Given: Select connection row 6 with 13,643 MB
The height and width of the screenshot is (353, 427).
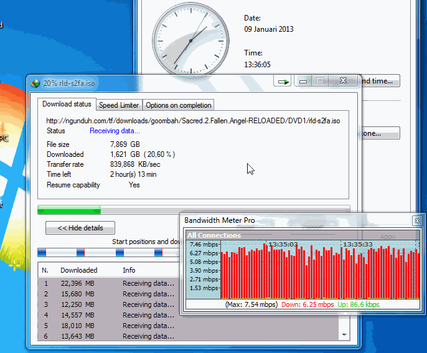Looking at the screenshot, I should point(188,336).
